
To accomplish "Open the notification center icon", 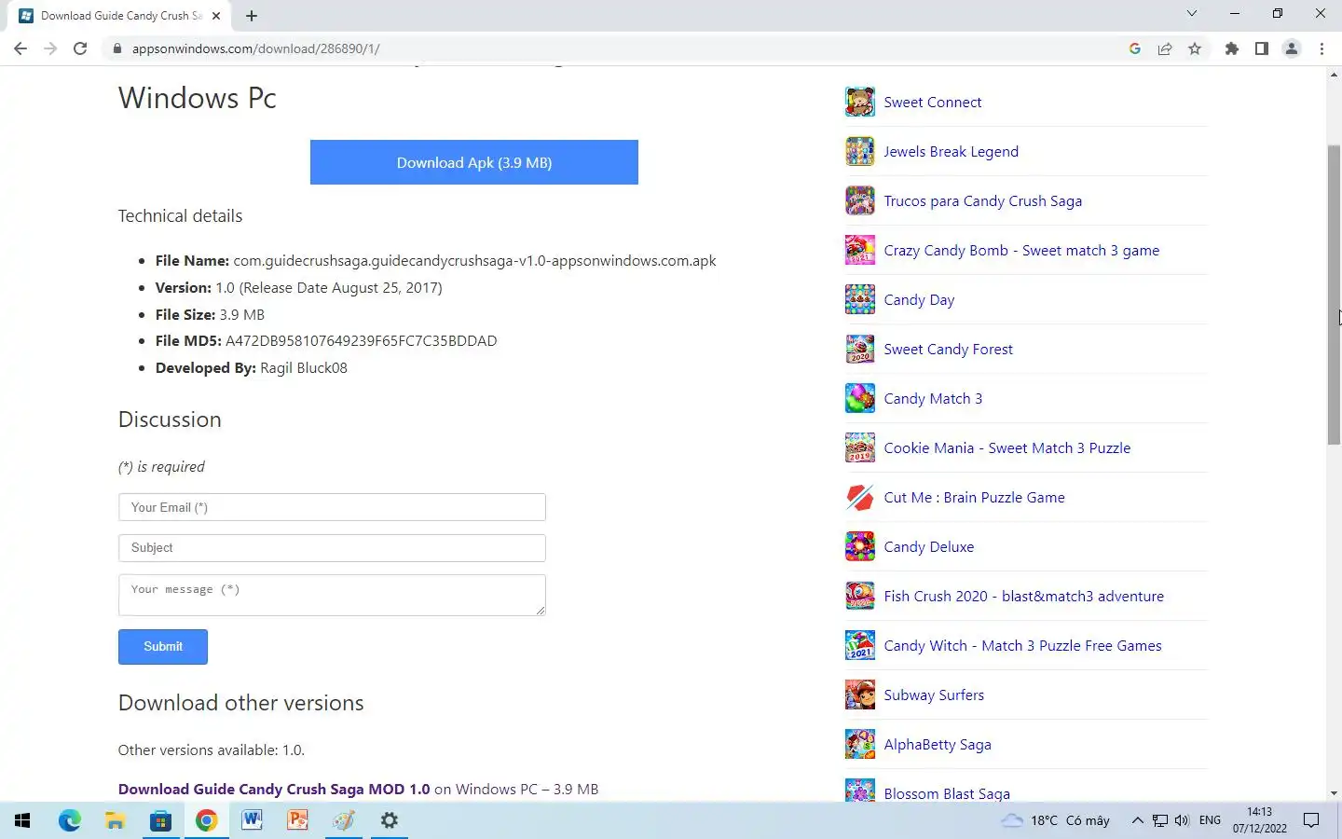I will pyautogui.click(x=1311, y=820).
